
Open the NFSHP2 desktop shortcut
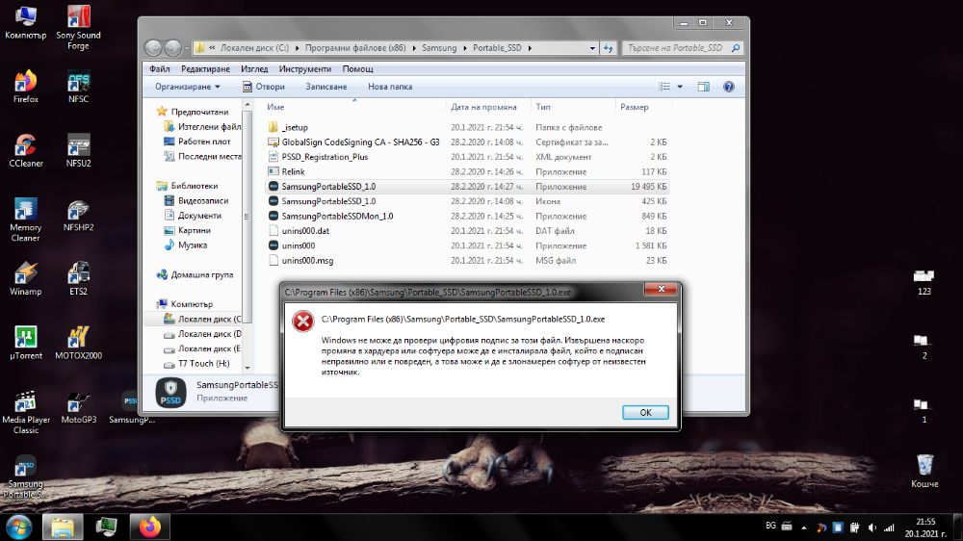point(78,215)
